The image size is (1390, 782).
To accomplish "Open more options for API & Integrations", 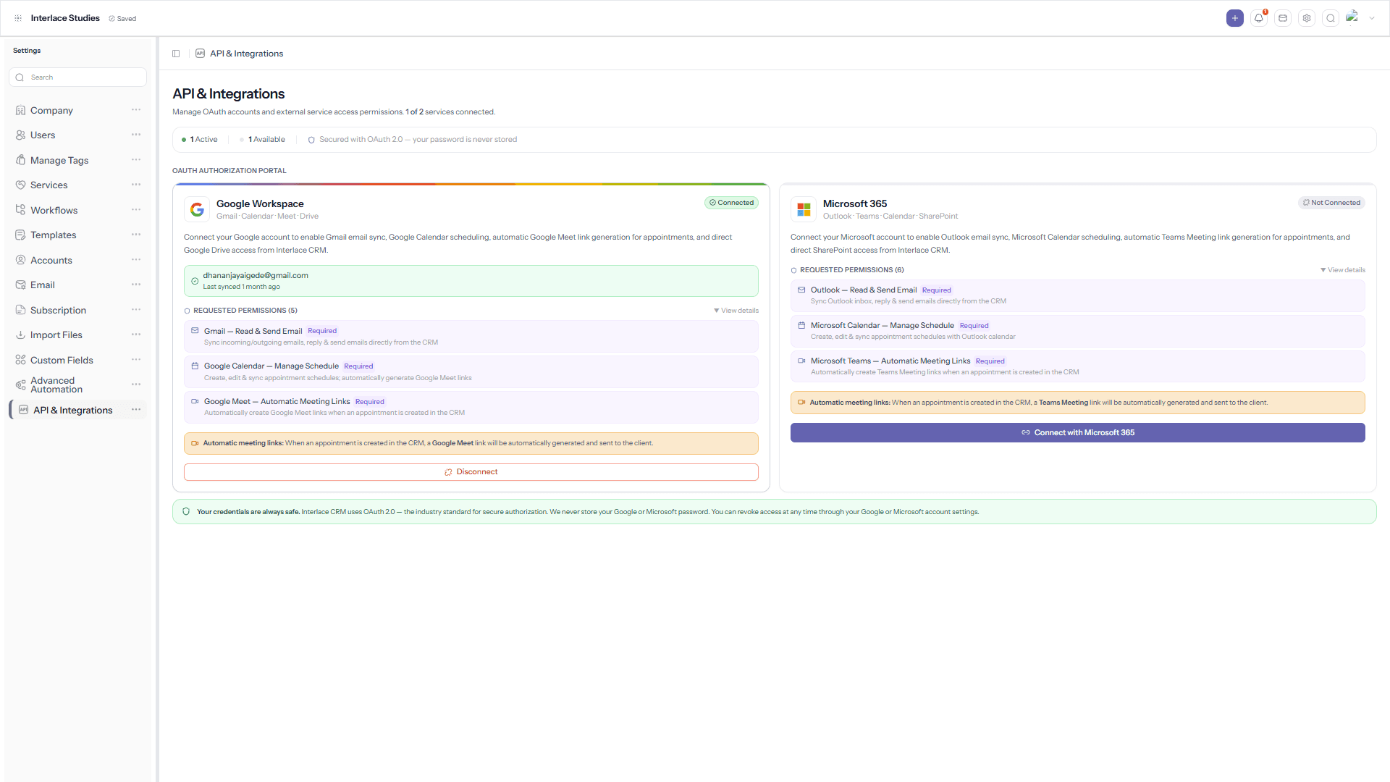I will 136,410.
